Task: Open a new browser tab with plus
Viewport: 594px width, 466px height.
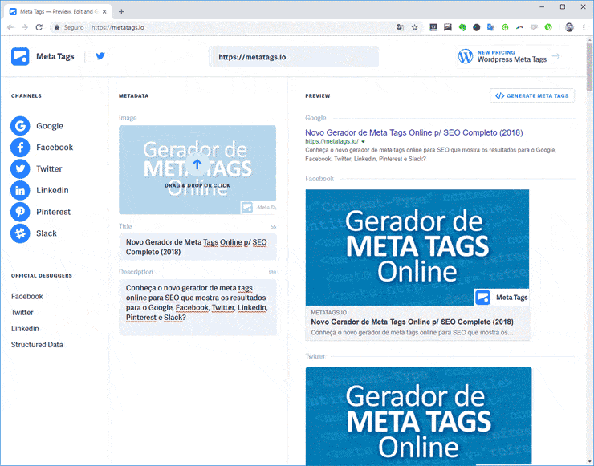Action: click(121, 12)
